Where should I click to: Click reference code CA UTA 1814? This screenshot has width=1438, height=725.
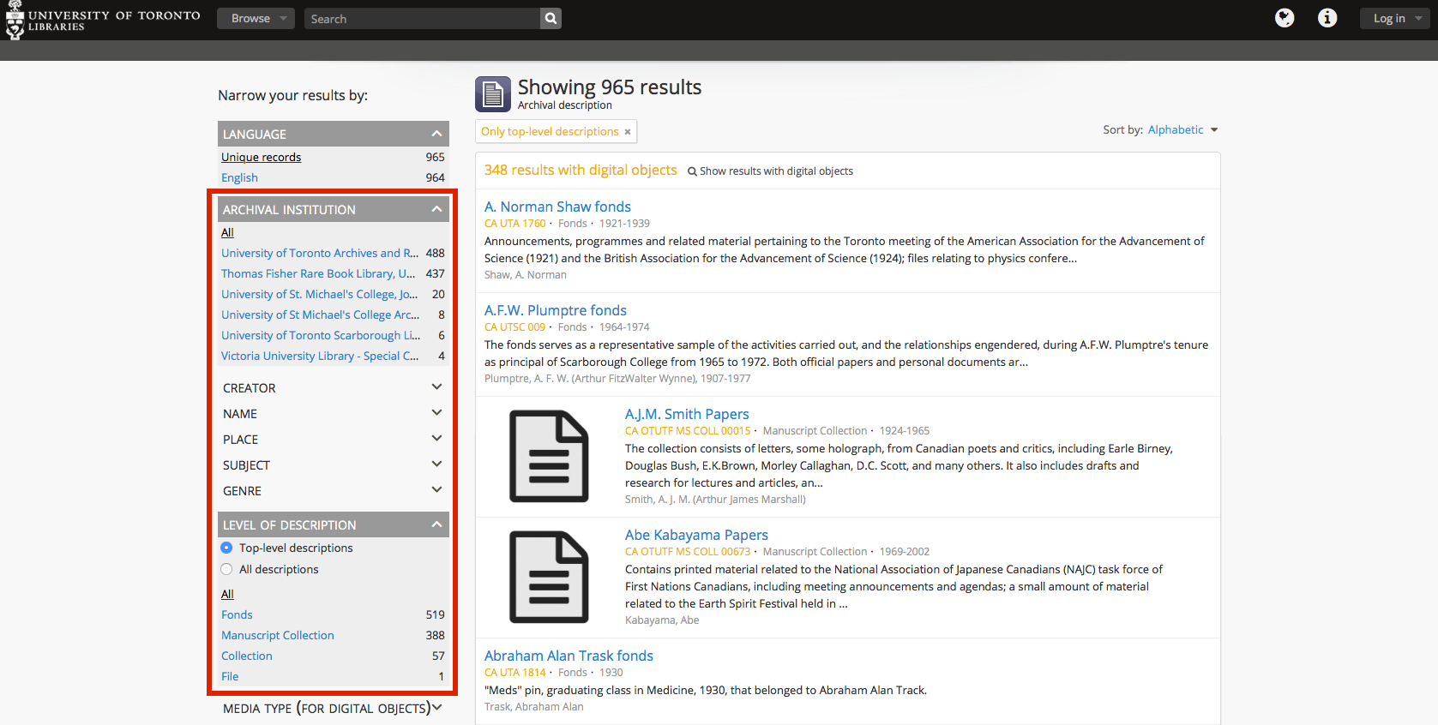click(514, 673)
